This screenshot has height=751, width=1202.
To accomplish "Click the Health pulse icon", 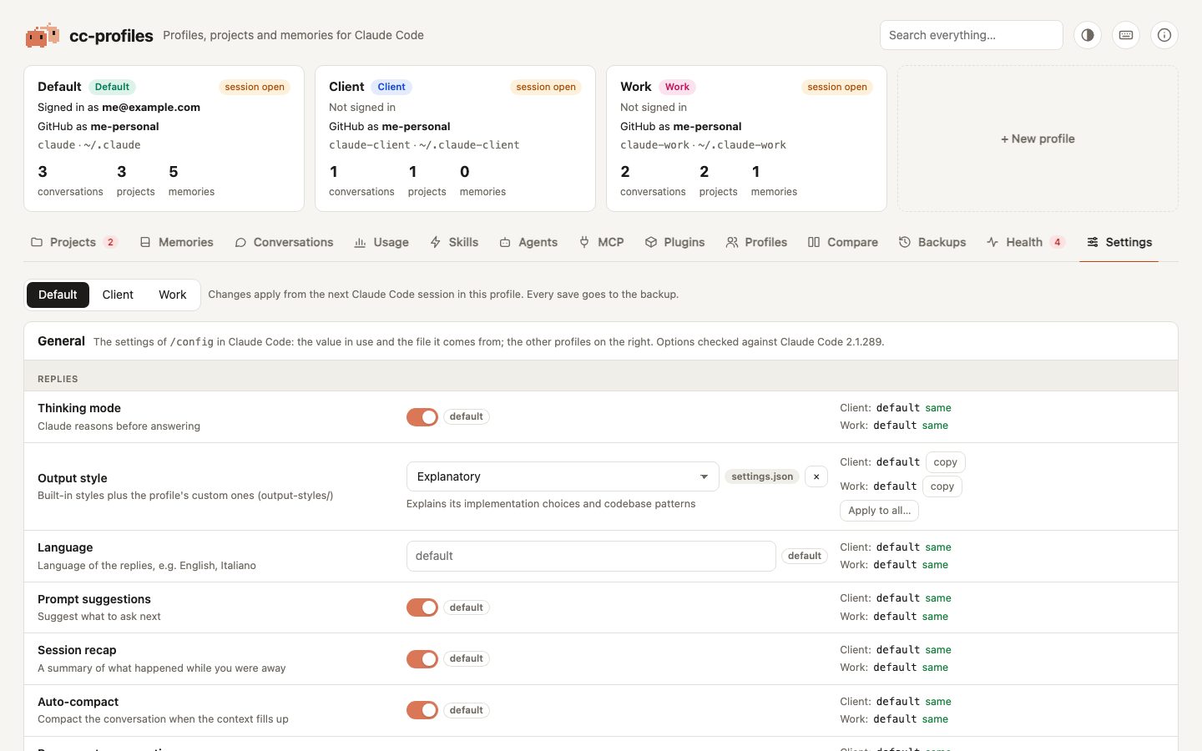I will [992, 242].
